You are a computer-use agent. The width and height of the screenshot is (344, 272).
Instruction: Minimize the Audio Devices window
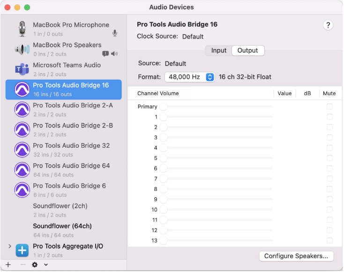17,8
